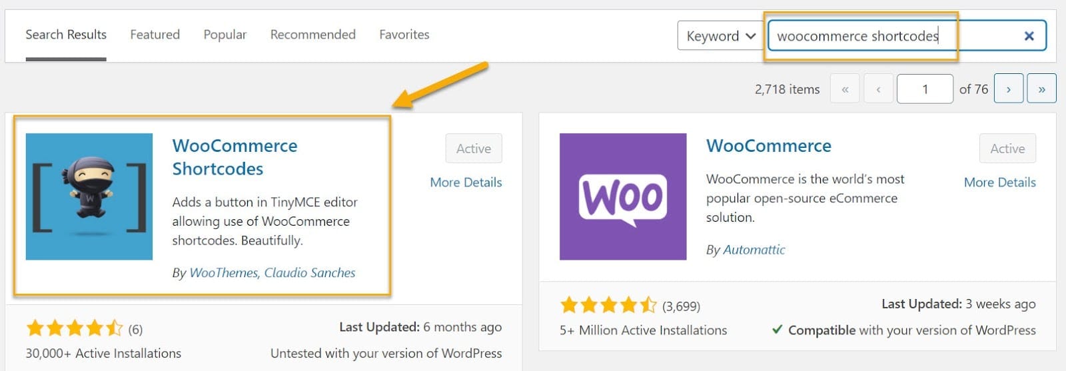Open the Recommended tab
This screenshot has width=1066, height=371.
click(313, 35)
